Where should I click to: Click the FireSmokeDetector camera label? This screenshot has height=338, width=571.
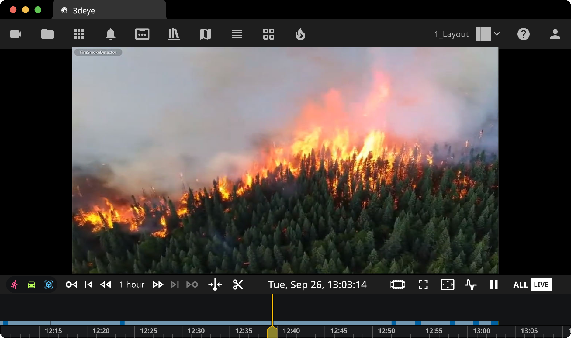coord(98,52)
